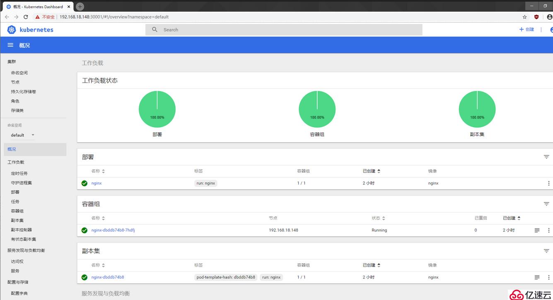553x300 pixels.
Task: Open 命名空间 in the cluster sidebar
Action: (19, 73)
